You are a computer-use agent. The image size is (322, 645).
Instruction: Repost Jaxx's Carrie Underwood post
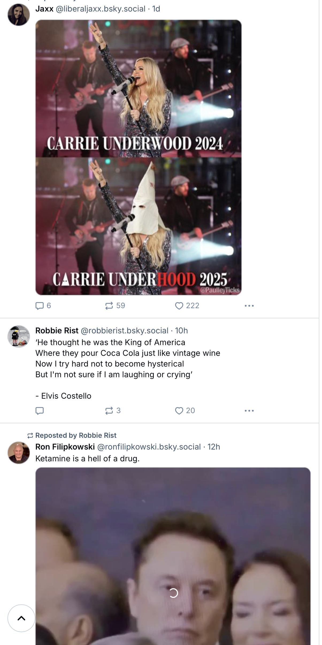[x=109, y=305]
